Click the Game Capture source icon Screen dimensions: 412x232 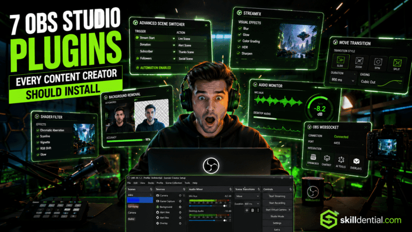tap(158, 201)
